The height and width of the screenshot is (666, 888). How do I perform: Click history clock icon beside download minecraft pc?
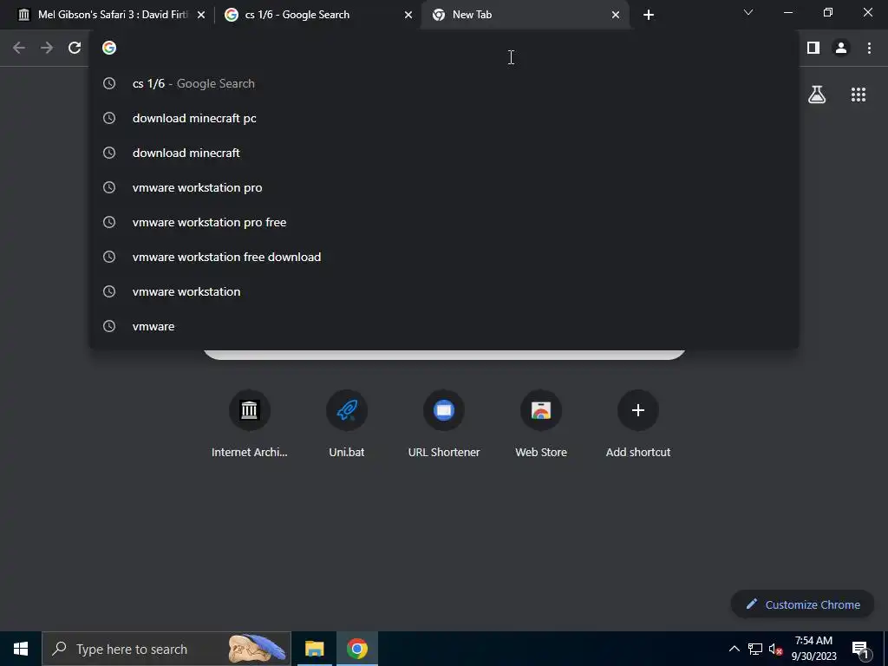pyautogui.click(x=109, y=118)
